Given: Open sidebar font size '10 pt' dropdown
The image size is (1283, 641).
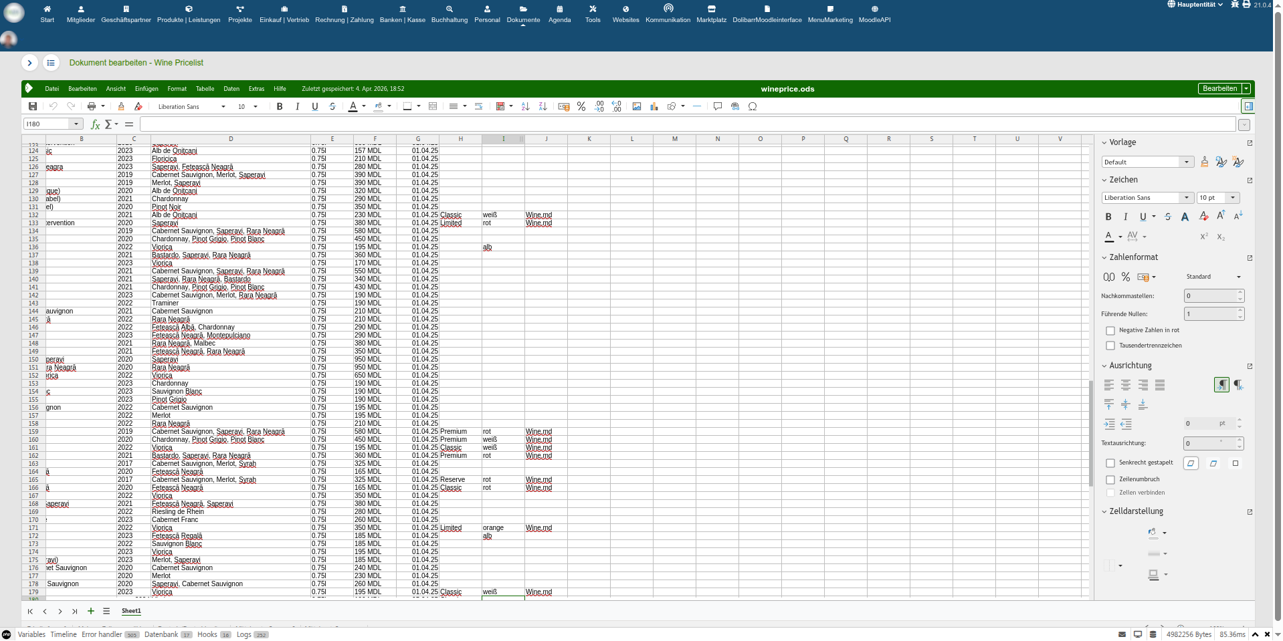Looking at the screenshot, I should [1233, 198].
